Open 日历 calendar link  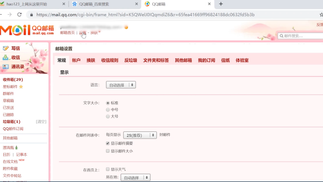[7, 155]
